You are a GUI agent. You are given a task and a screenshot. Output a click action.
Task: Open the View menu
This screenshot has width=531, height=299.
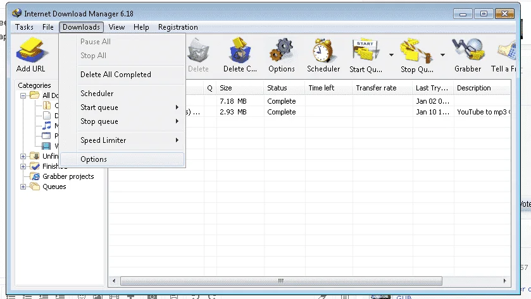pyautogui.click(x=116, y=27)
